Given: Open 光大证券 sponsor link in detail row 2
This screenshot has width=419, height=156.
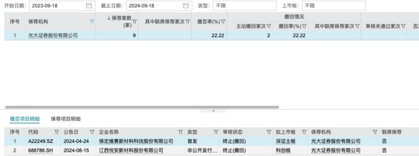Looking at the screenshot, I should coord(336,151).
